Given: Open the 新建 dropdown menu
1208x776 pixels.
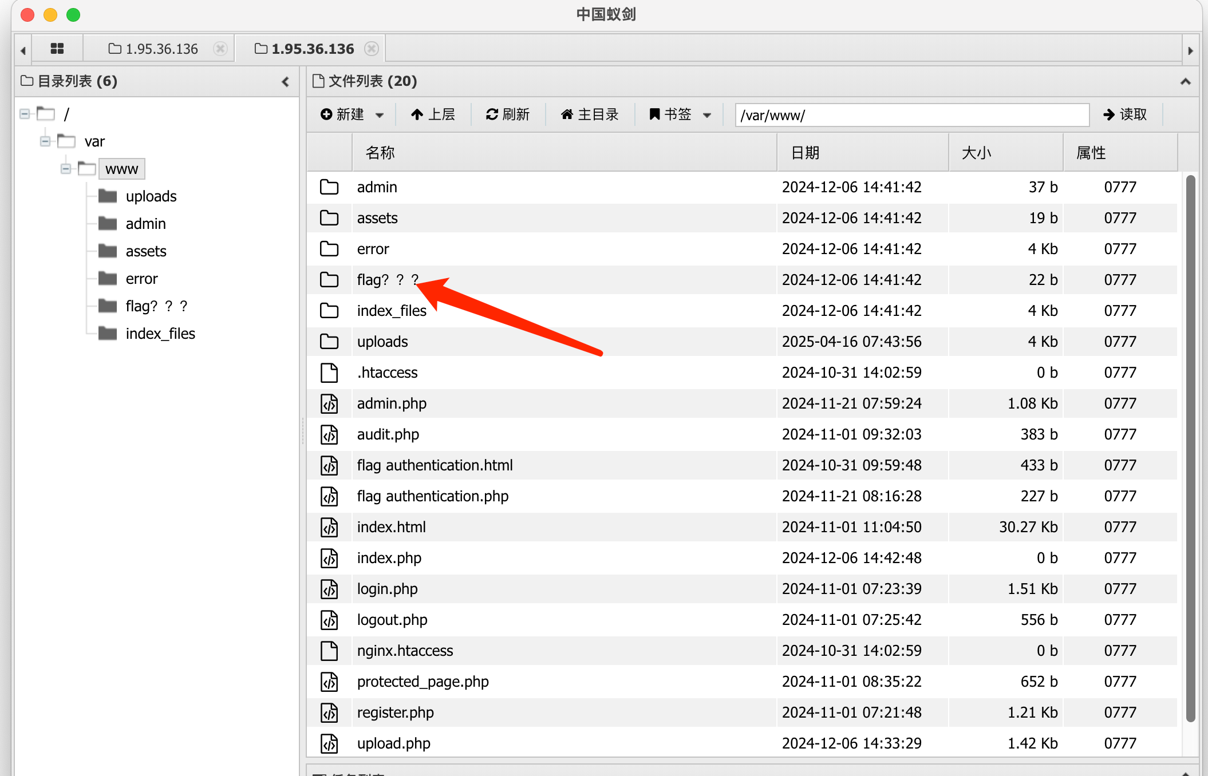Looking at the screenshot, I should tap(352, 114).
